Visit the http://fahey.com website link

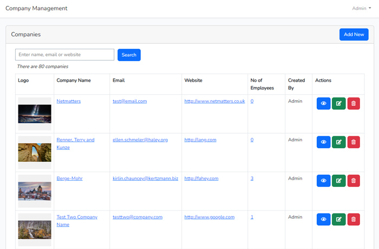coord(201,178)
